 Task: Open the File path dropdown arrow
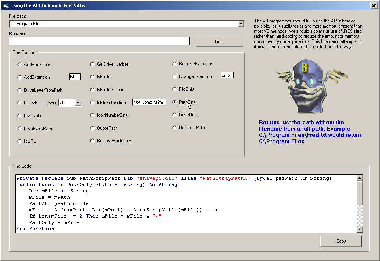click(241, 24)
